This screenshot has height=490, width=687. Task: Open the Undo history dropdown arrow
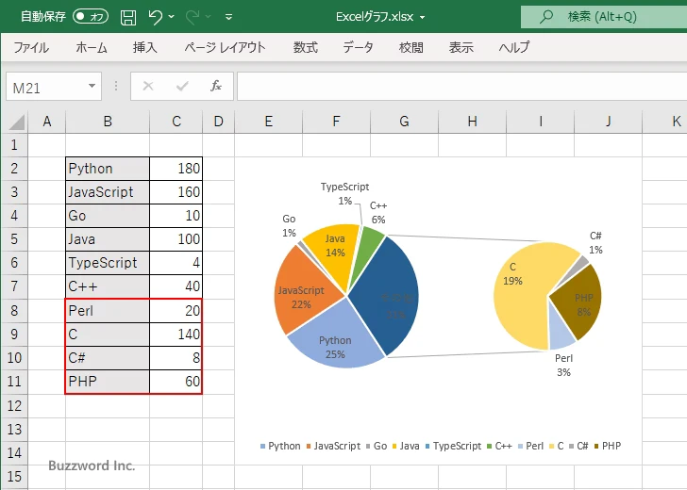[x=172, y=17]
